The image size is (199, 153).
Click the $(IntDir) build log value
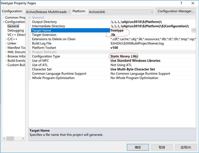[137, 43]
